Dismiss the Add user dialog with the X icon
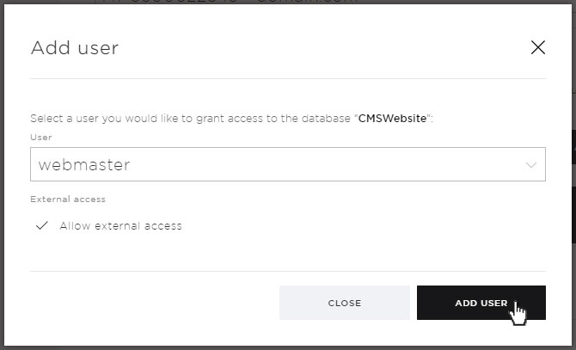The image size is (576, 350). pyautogui.click(x=538, y=47)
